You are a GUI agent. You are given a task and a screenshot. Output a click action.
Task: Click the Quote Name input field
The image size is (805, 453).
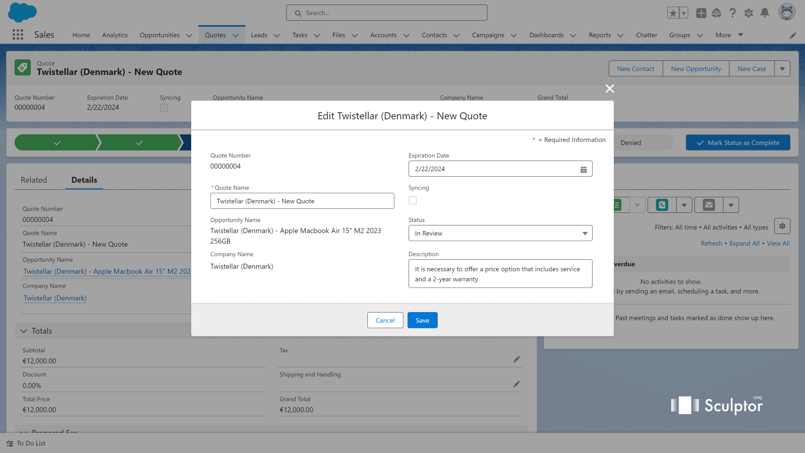coord(302,201)
